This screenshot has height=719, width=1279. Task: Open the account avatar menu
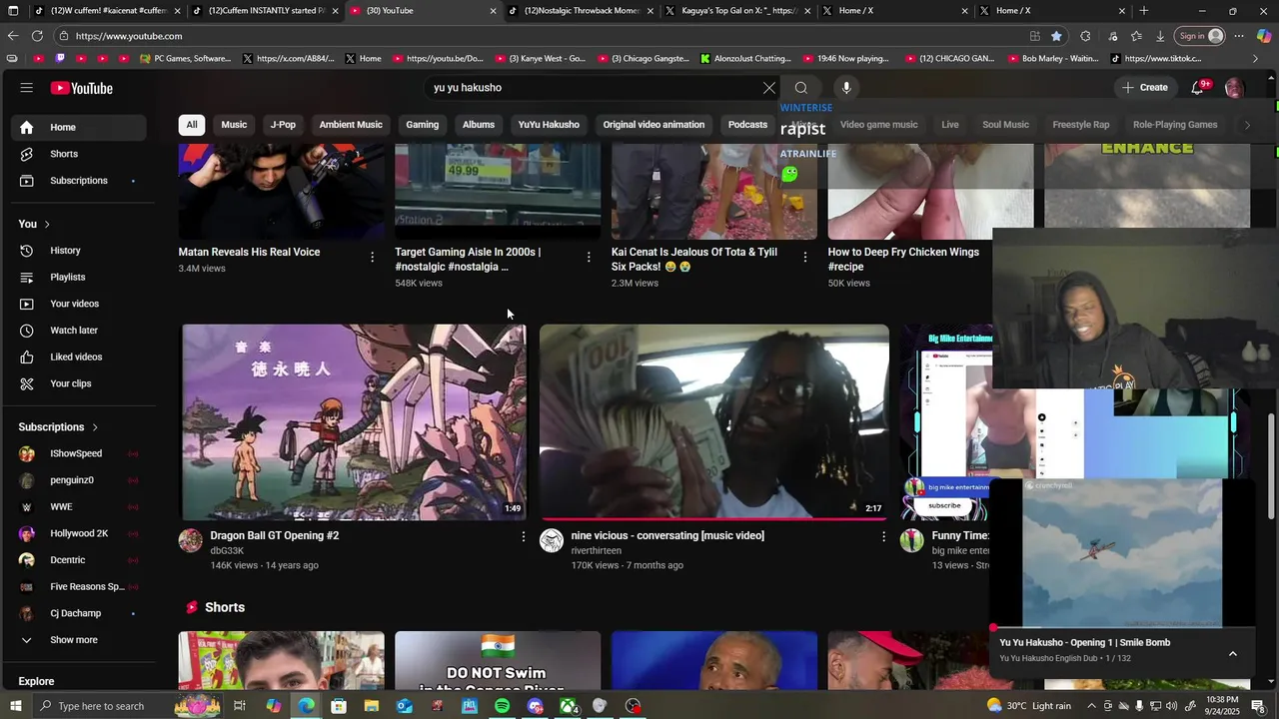(x=1234, y=88)
